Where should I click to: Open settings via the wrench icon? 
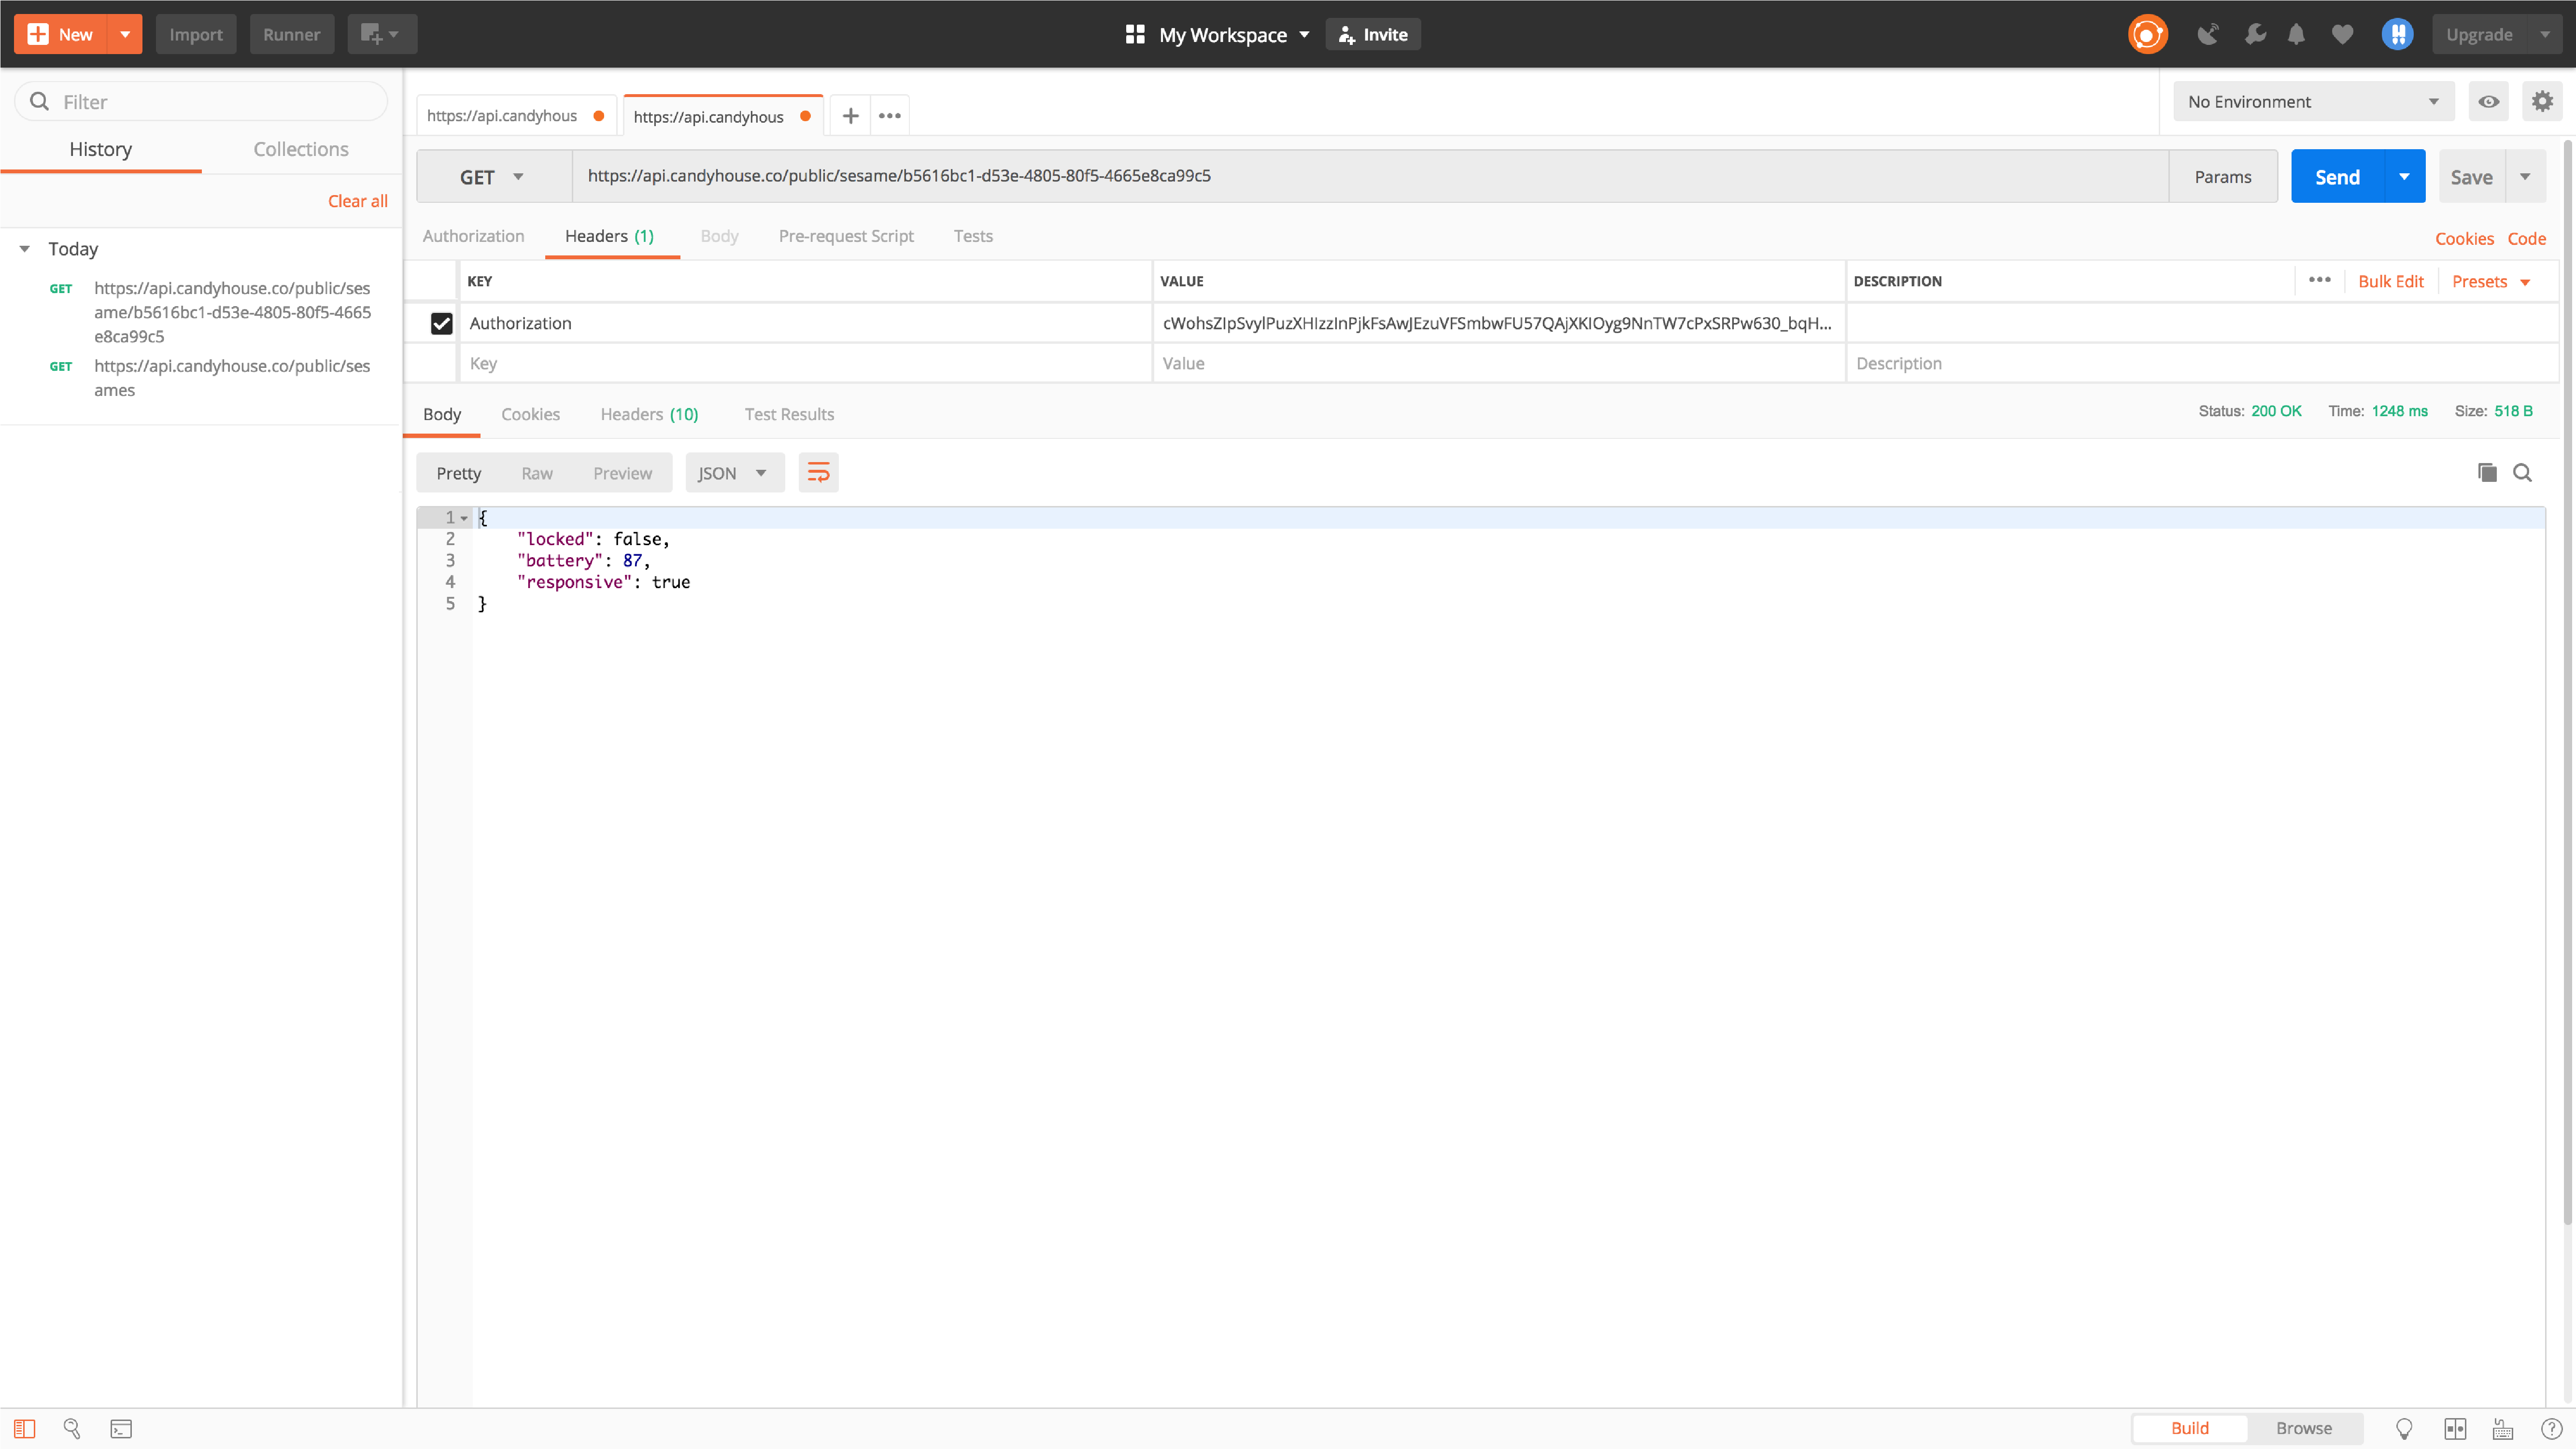pyautogui.click(x=2255, y=34)
